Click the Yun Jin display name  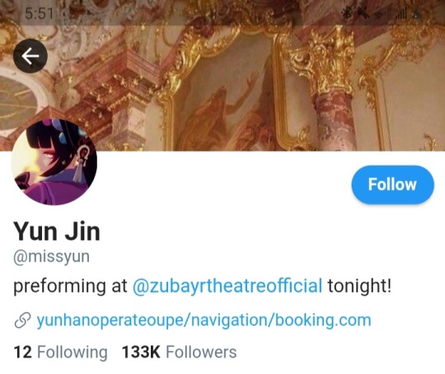[57, 231]
